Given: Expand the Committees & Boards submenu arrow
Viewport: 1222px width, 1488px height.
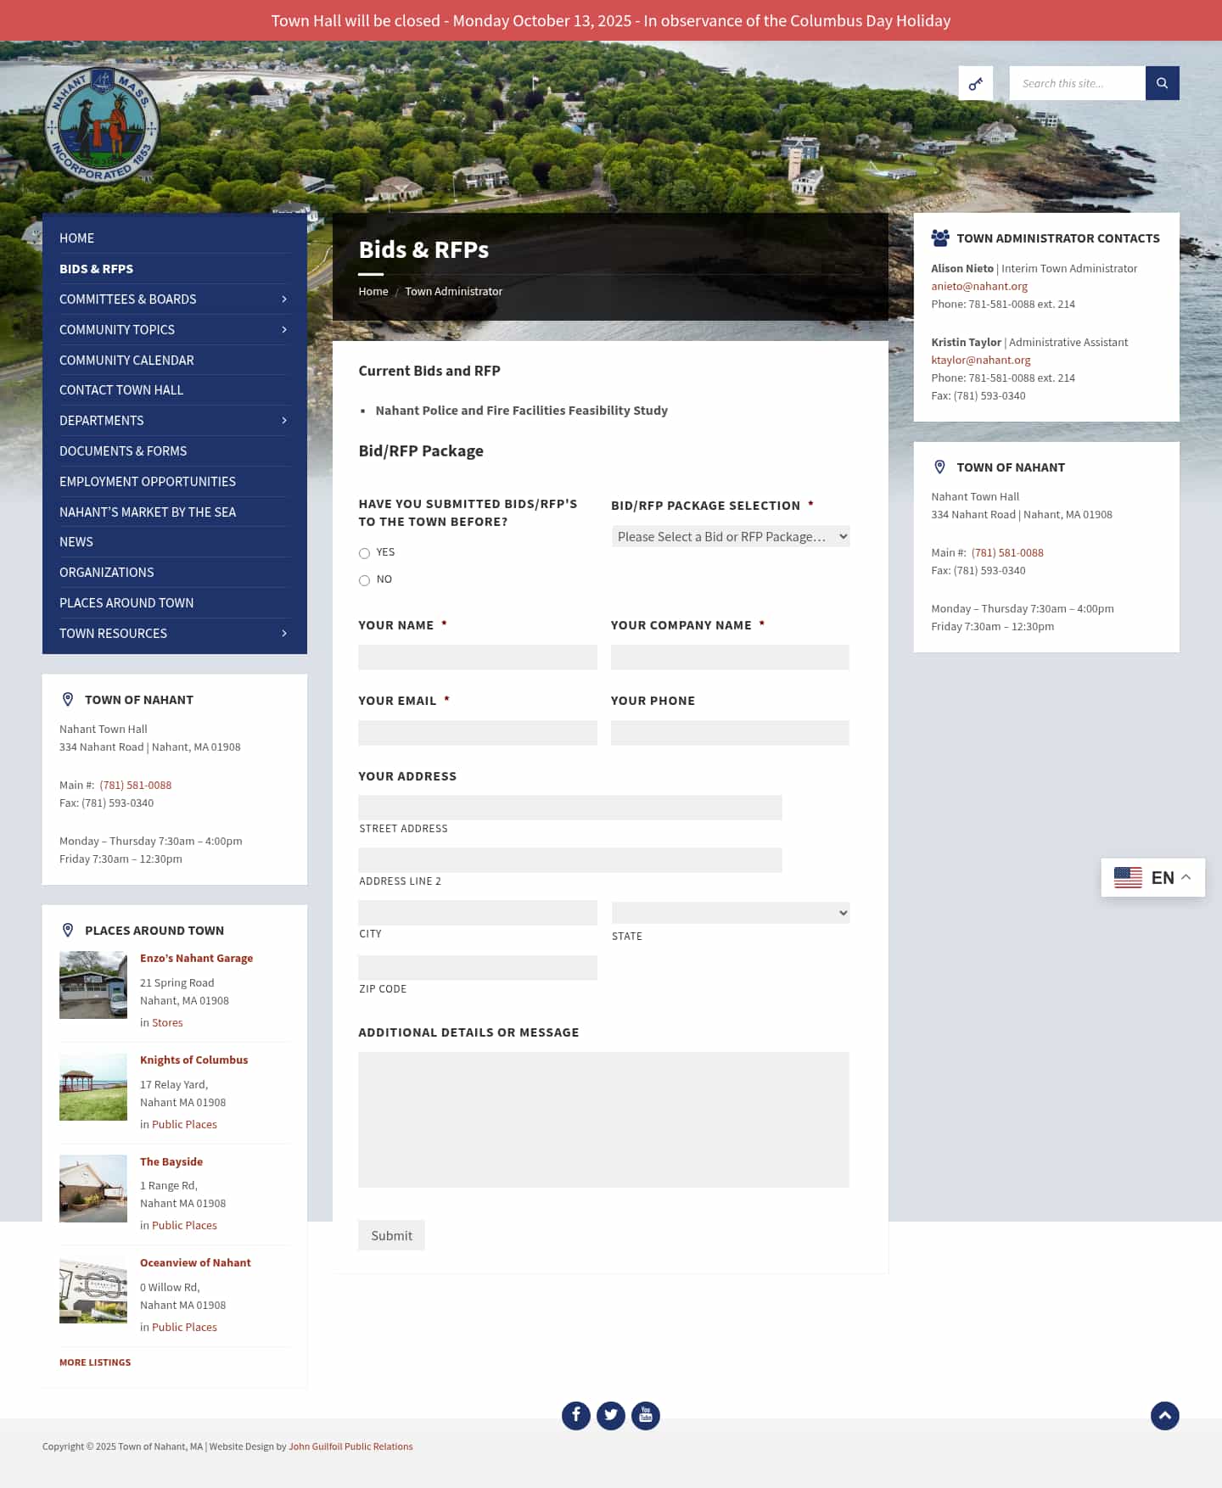Looking at the screenshot, I should (x=284, y=299).
